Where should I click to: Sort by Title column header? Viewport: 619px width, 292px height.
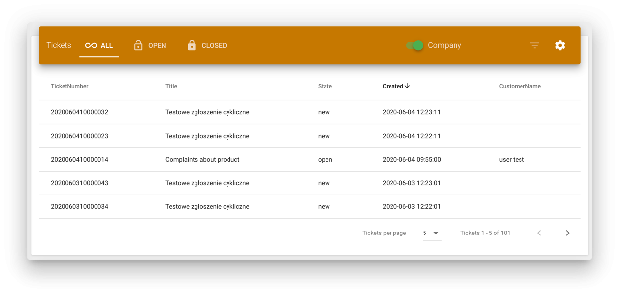[x=171, y=86]
